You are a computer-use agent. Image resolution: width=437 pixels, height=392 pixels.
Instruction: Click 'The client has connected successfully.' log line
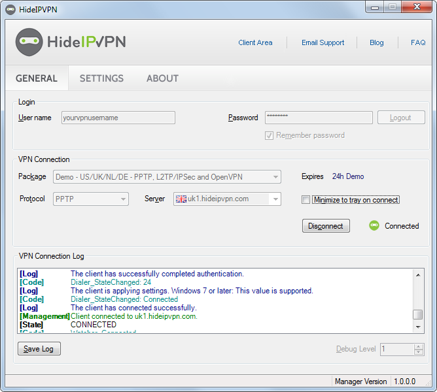tap(133, 308)
